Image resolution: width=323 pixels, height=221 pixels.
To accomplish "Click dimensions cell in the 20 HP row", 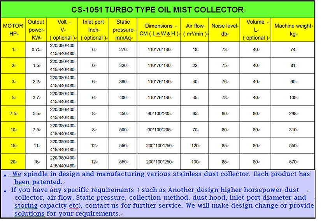I will (x=159, y=162).
